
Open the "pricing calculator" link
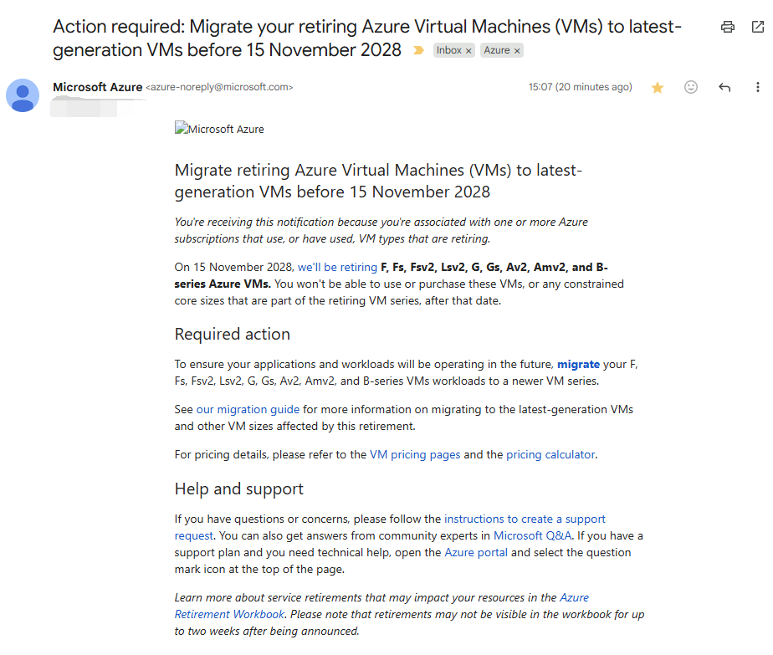pyautogui.click(x=550, y=455)
